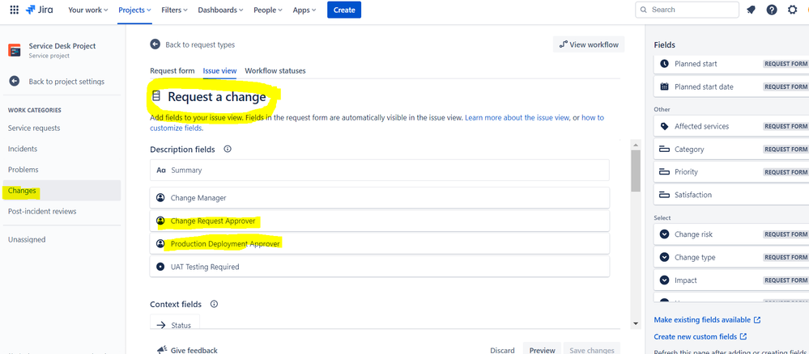Expand the People menu
The height and width of the screenshot is (354, 809).
268,10
